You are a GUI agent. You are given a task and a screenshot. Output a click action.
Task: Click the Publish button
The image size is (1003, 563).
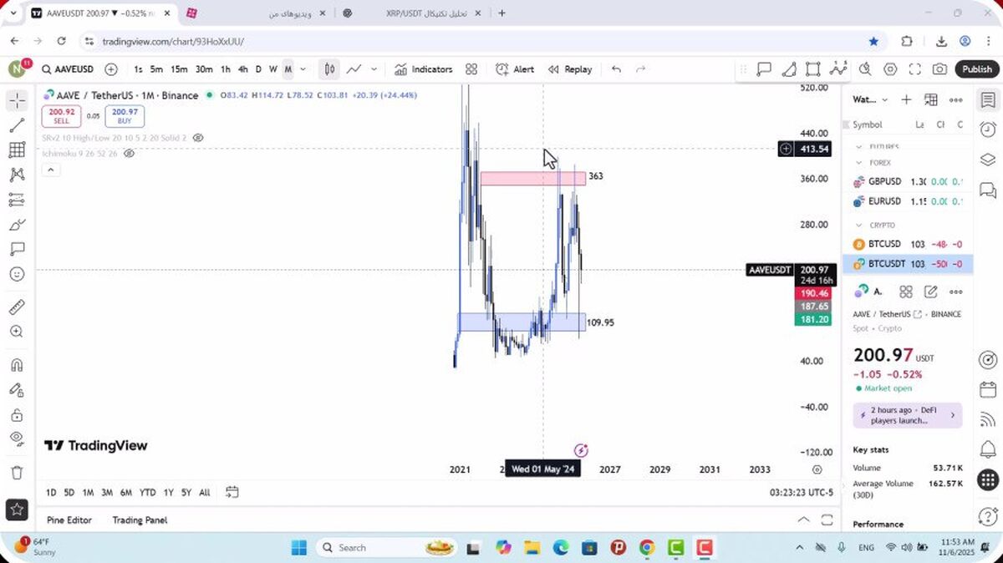coord(976,69)
